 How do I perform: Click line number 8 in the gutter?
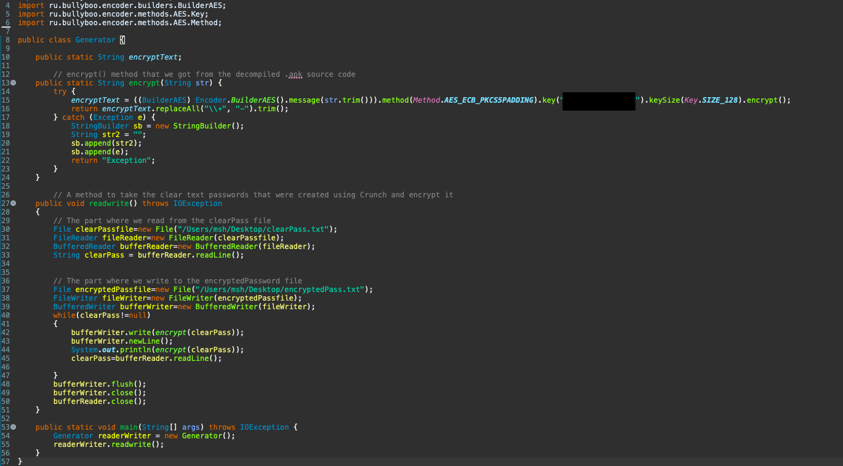[7, 40]
